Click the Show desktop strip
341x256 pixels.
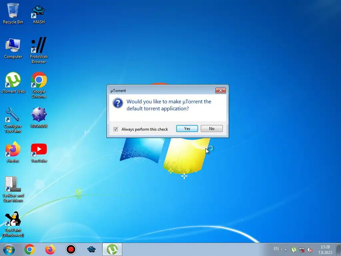pos(339,249)
